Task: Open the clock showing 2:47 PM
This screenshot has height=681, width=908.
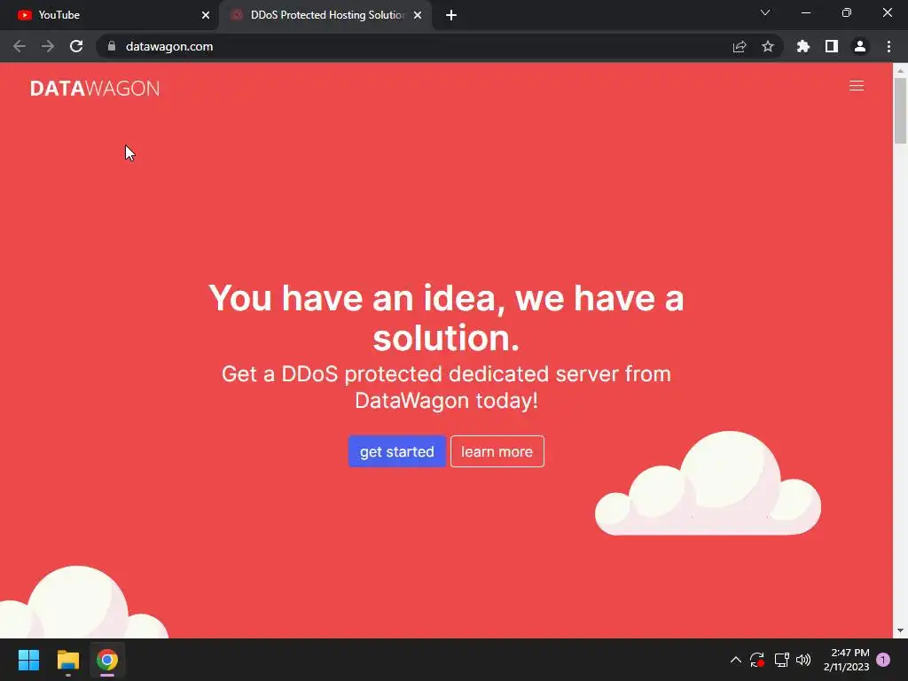Action: 846,660
